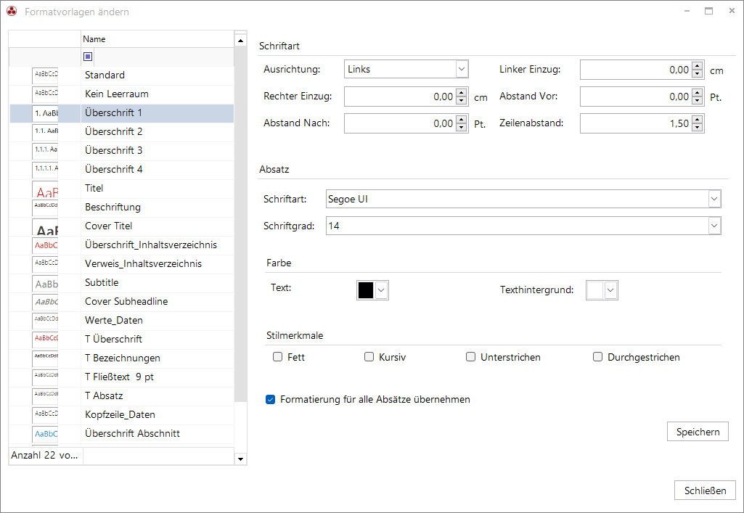Click the Cover Titel preview thumbnail
This screenshot has width=744, height=513.
(45, 226)
